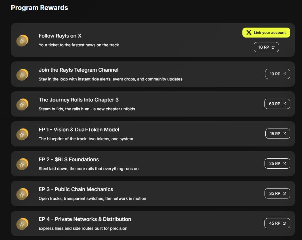Open the 10 RP reward for Telegram Channel
Screen dimensions: 302x240
point(277,74)
